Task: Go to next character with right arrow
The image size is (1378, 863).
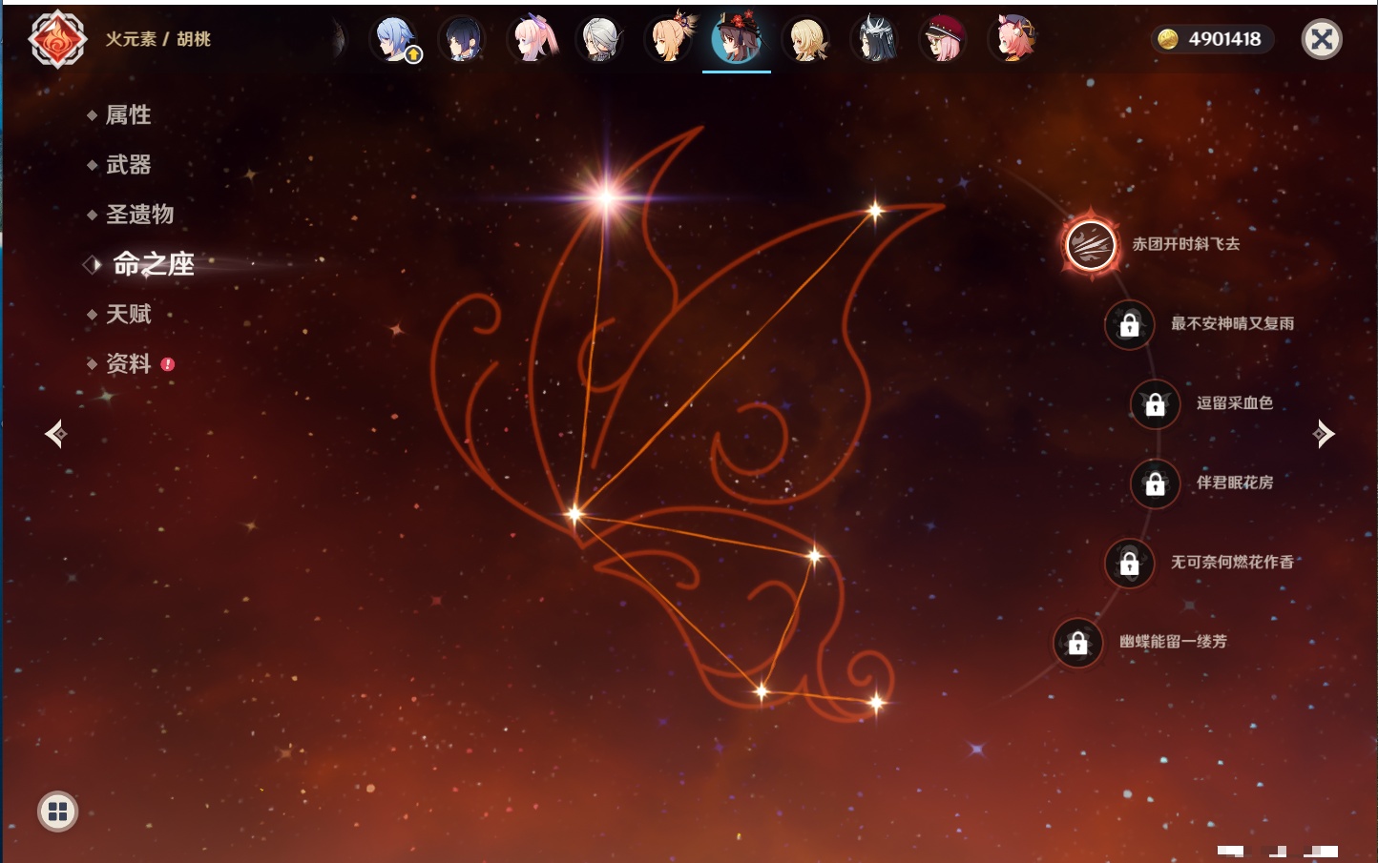Action: [1323, 434]
